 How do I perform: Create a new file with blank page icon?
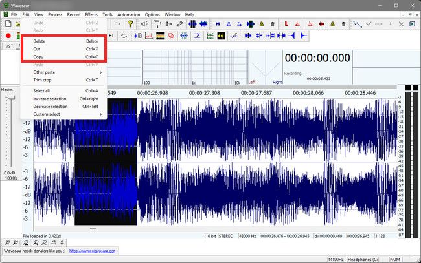(x=8, y=24)
